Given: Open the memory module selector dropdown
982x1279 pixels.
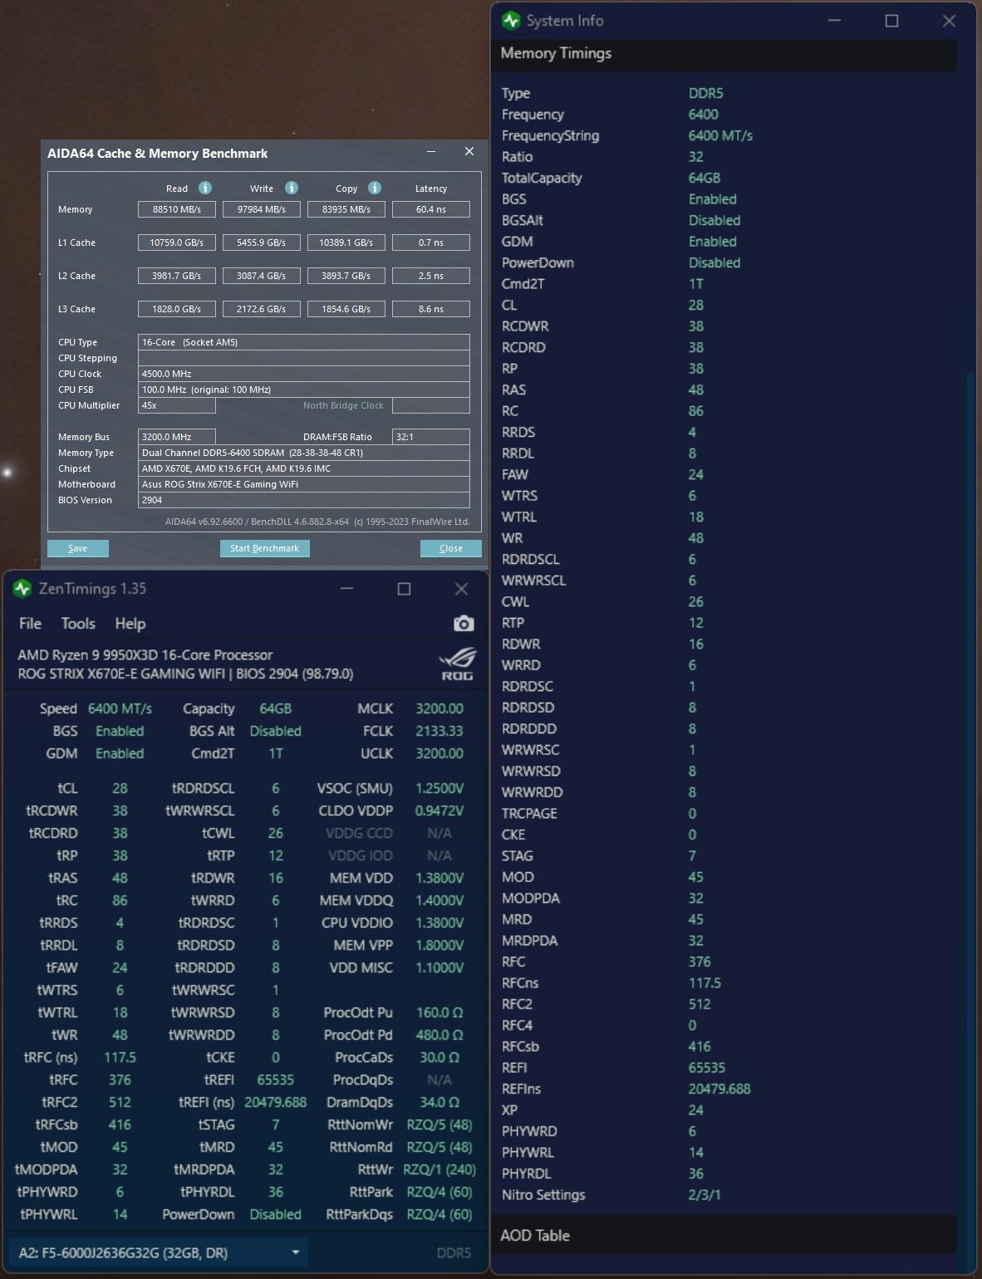Looking at the screenshot, I should point(158,1252).
